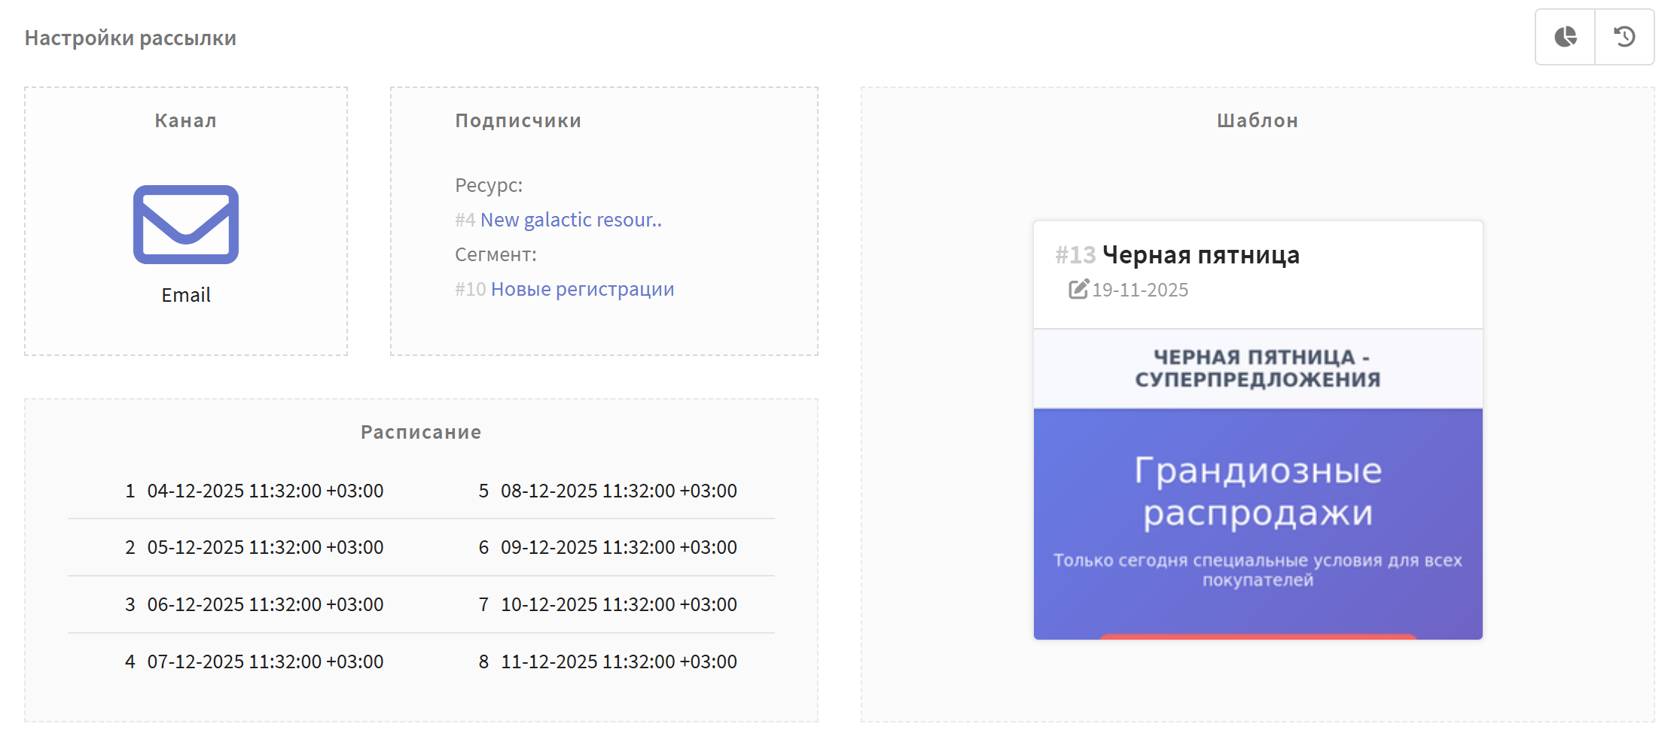Select schedule entry 04-12-2025 11:32:00

[x=265, y=491]
